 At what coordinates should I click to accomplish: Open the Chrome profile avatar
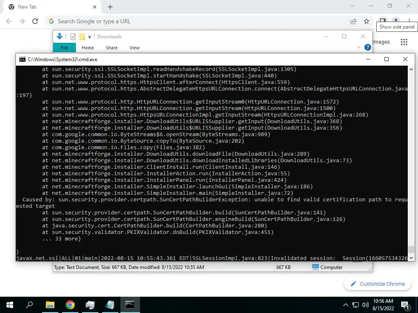[396, 20]
